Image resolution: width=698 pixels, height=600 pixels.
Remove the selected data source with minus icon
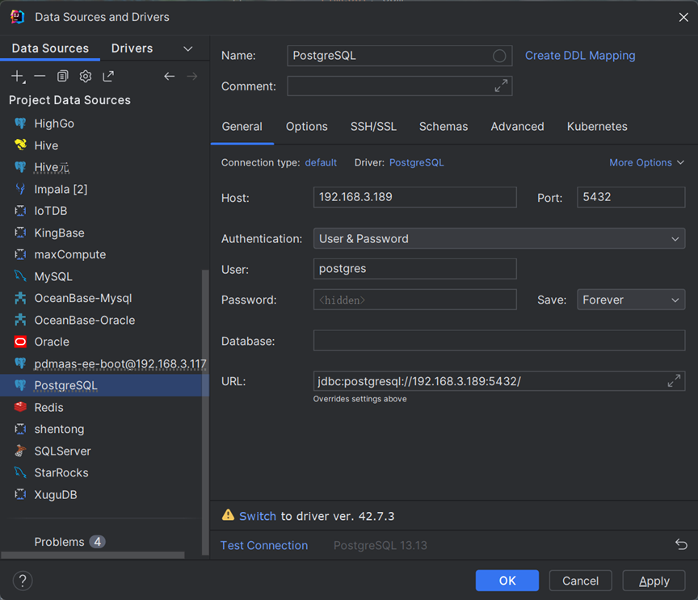point(40,76)
